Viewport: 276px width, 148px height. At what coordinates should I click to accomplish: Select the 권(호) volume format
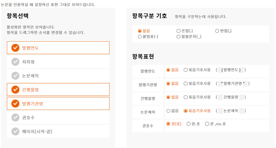click(168, 124)
